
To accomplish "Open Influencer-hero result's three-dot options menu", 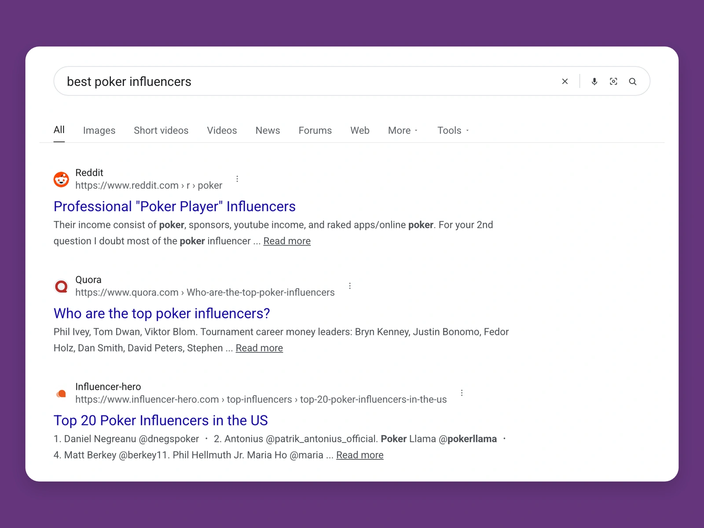I will 462,392.
